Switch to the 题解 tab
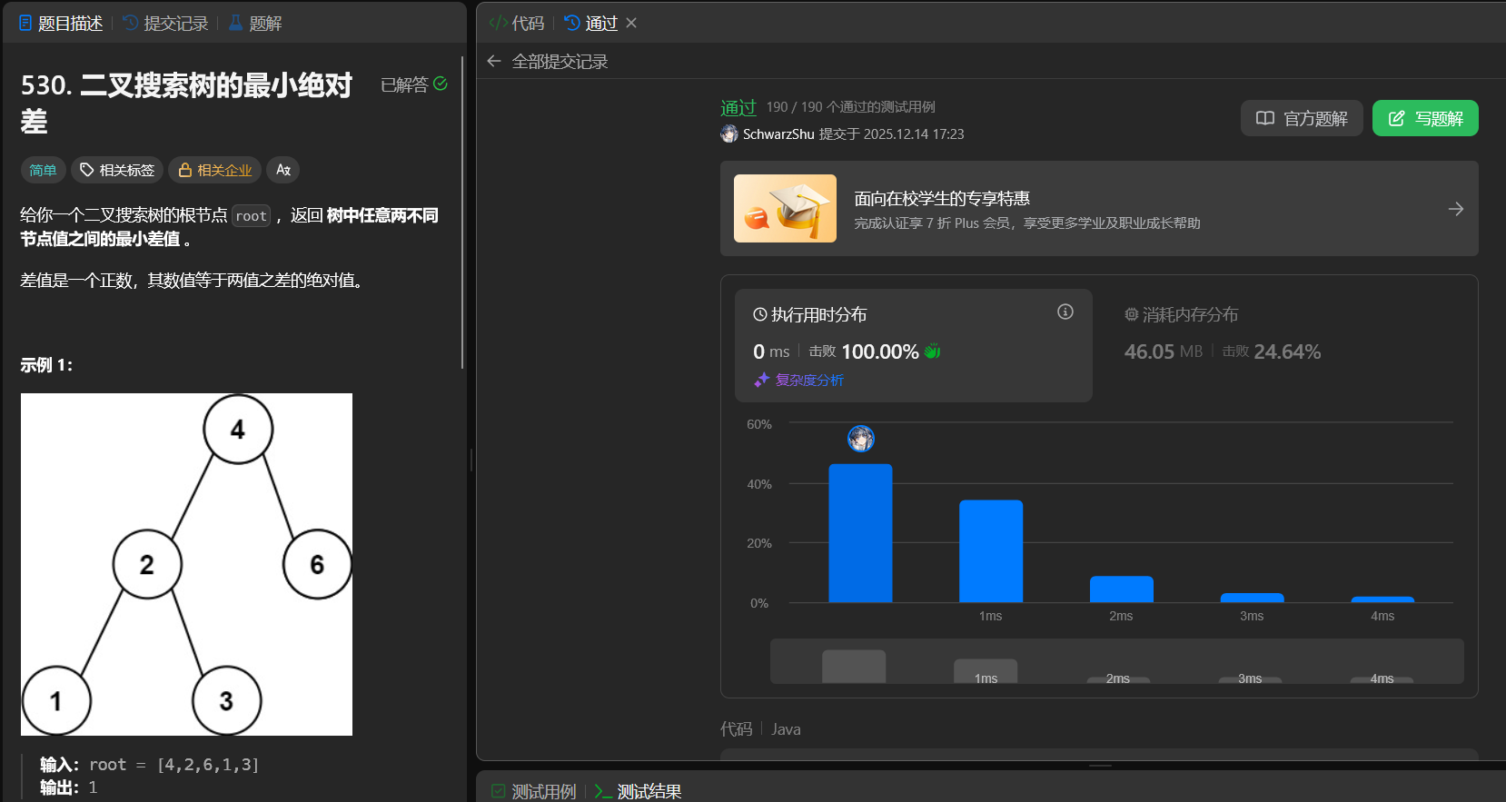The image size is (1506, 802). point(255,23)
